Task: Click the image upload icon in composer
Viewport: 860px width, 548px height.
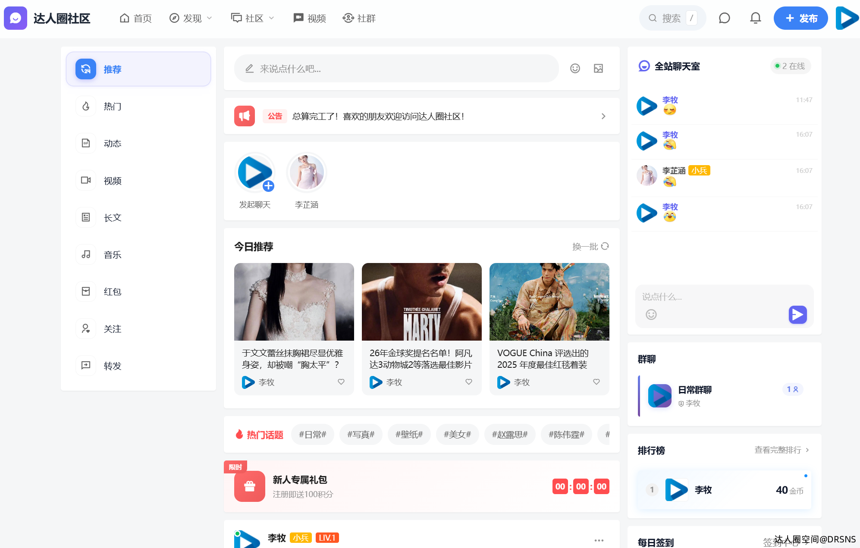Action: tap(598, 69)
